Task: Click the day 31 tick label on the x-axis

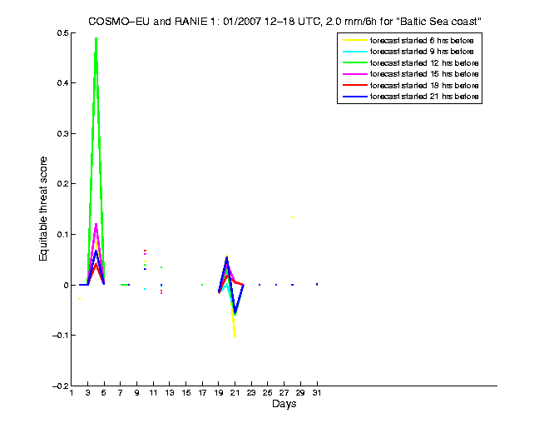Action: pyautogui.click(x=317, y=393)
